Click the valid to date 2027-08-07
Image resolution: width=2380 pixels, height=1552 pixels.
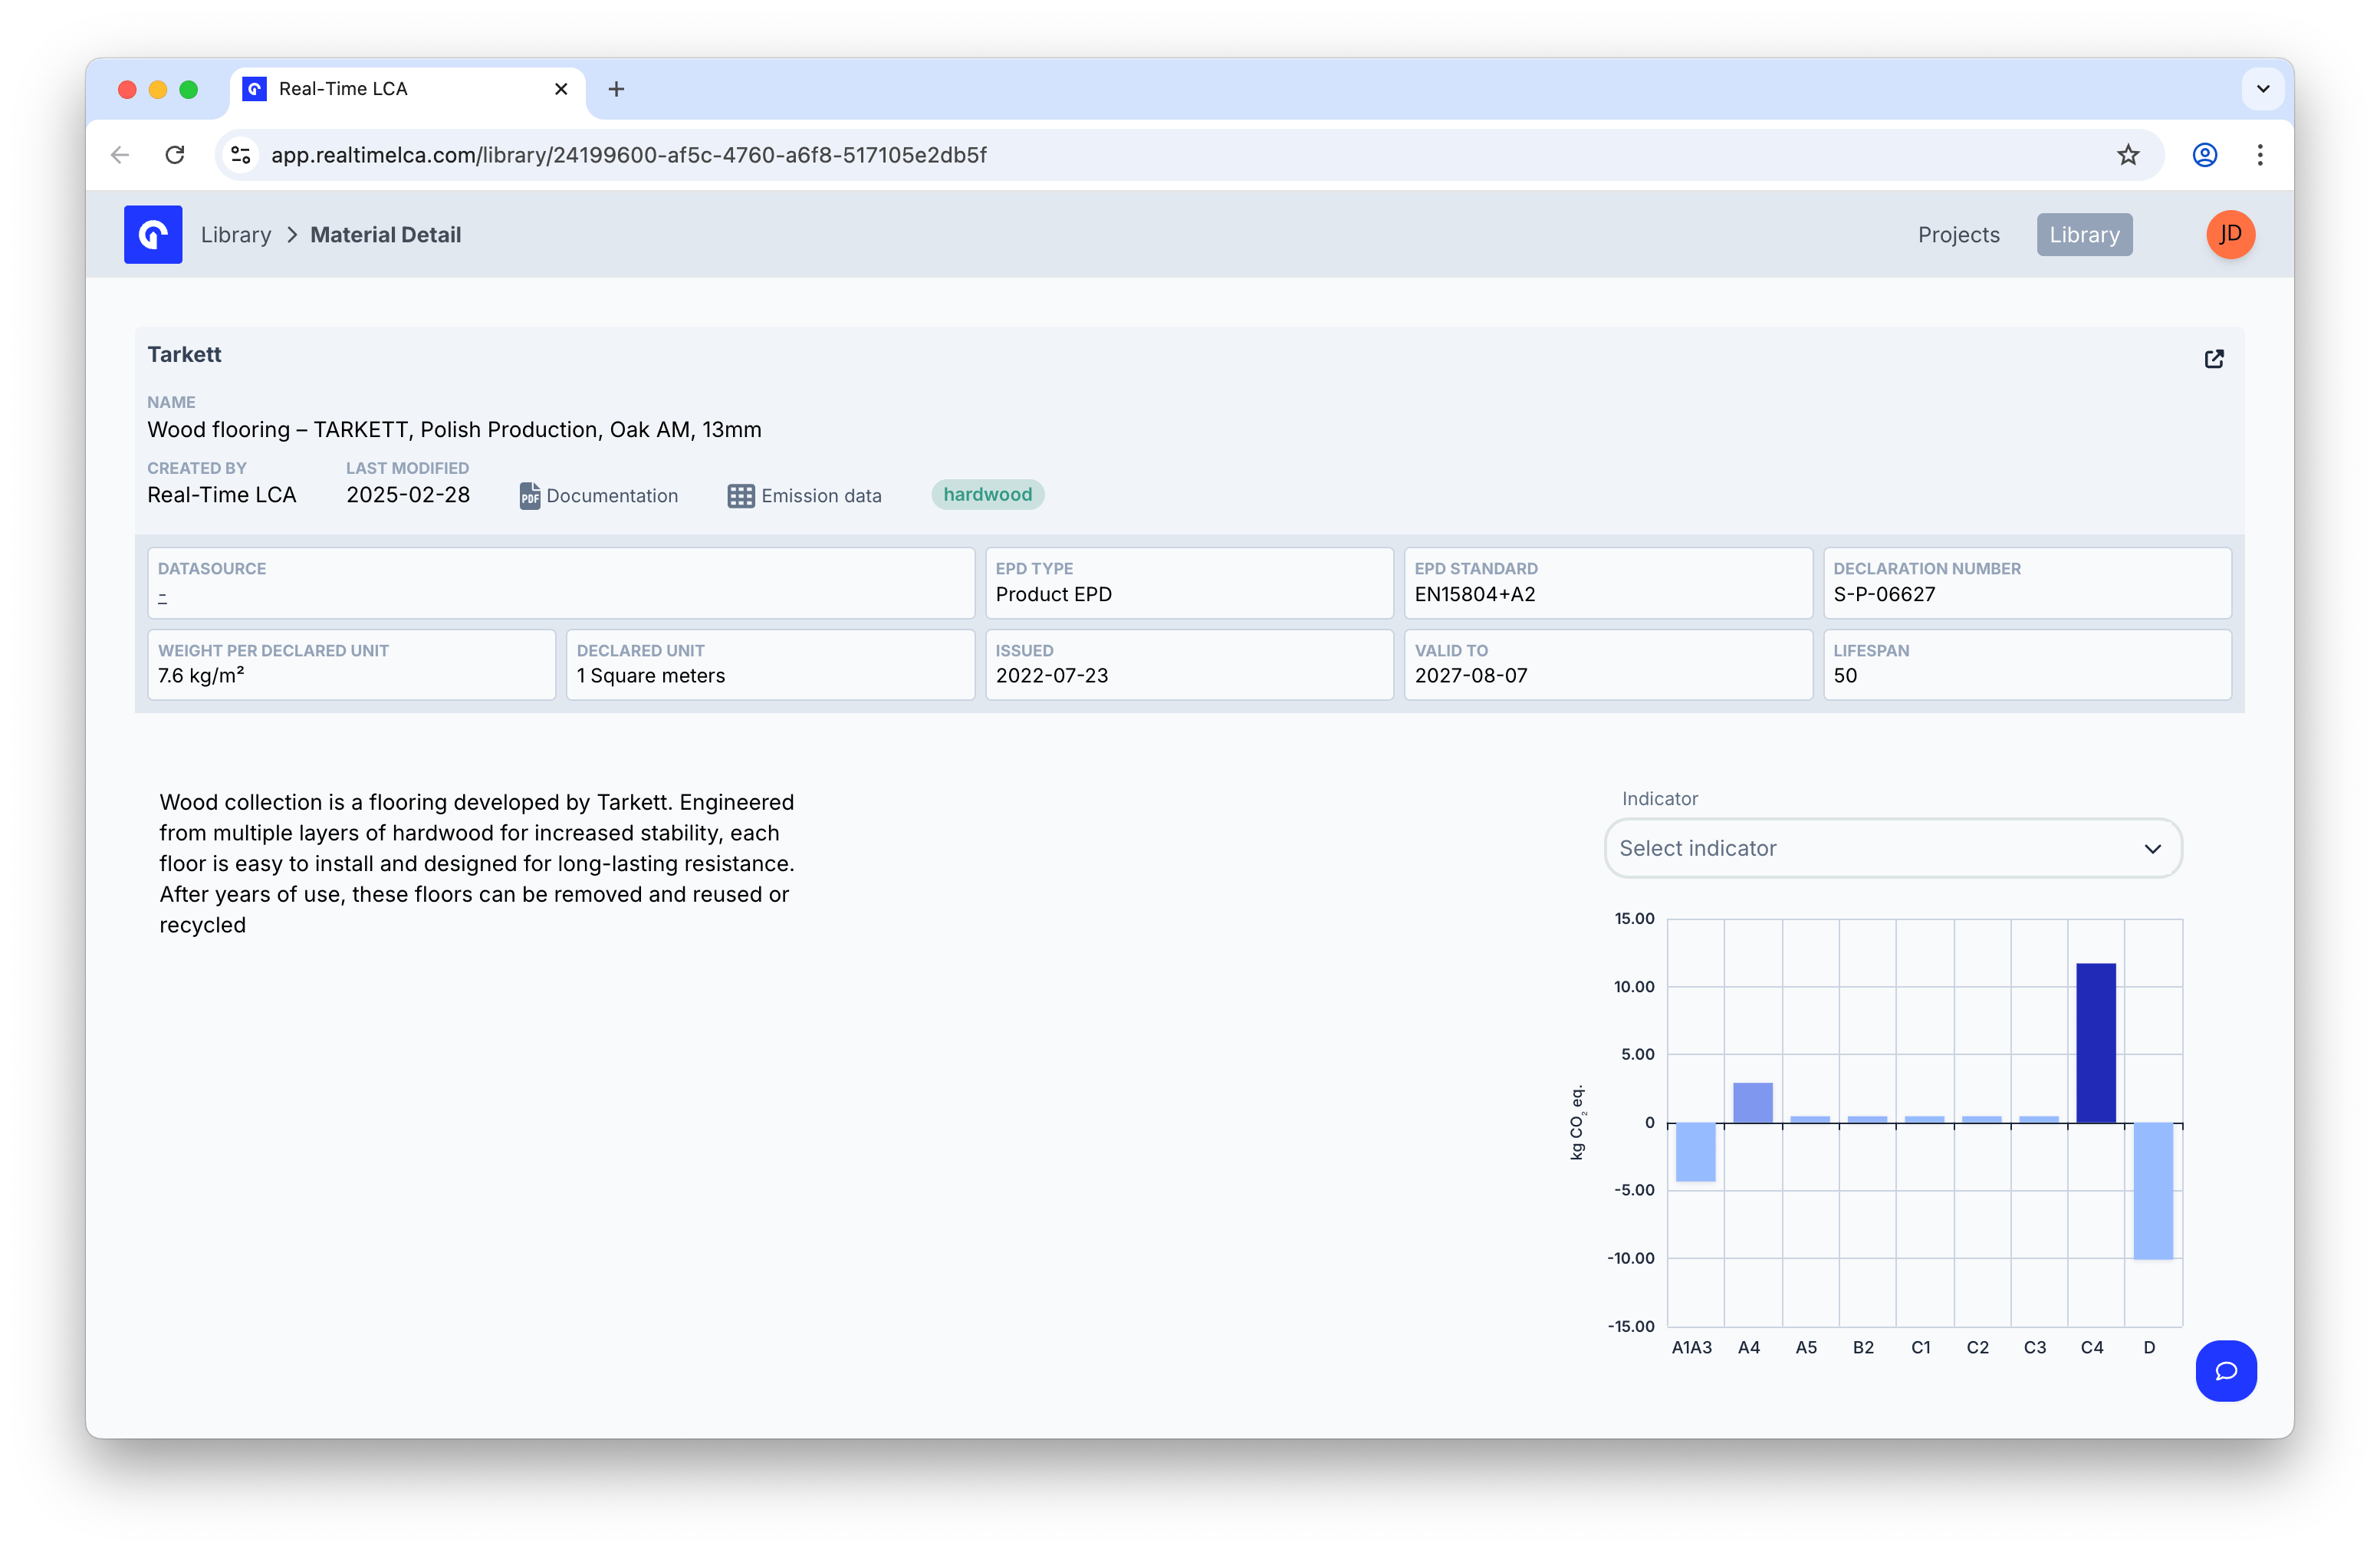pos(1471,676)
